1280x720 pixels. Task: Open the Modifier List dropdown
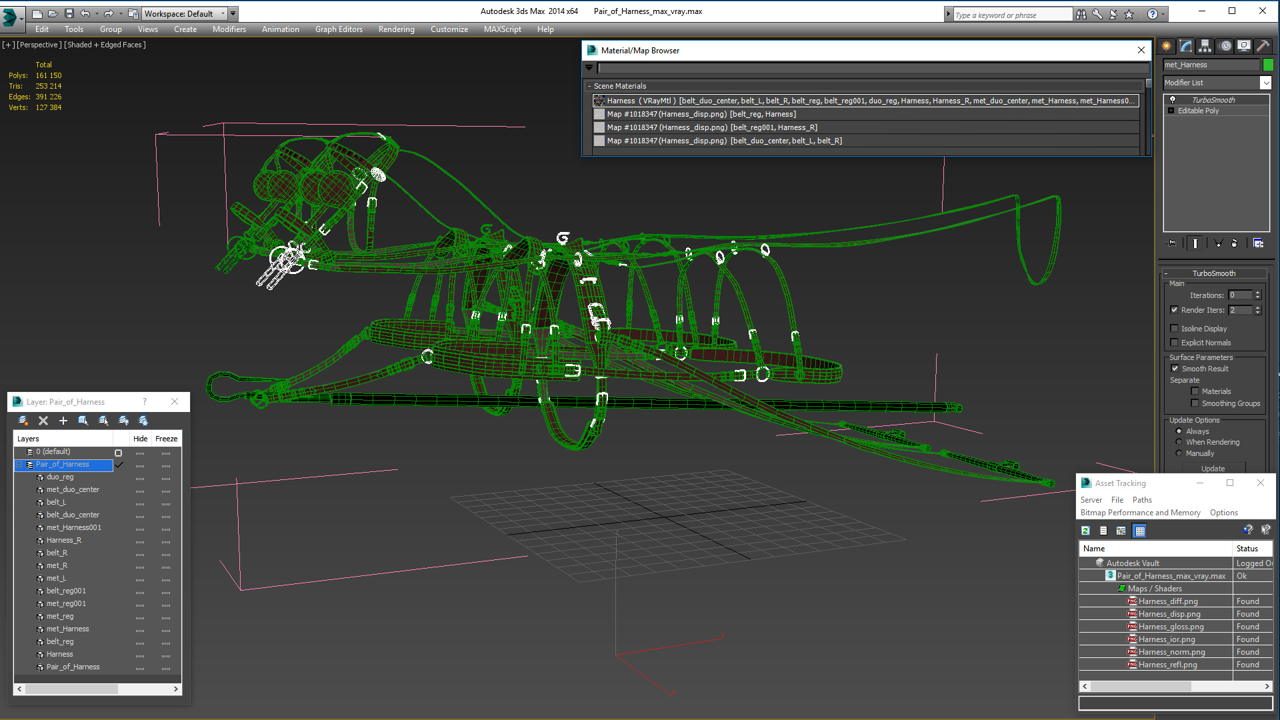(1265, 83)
